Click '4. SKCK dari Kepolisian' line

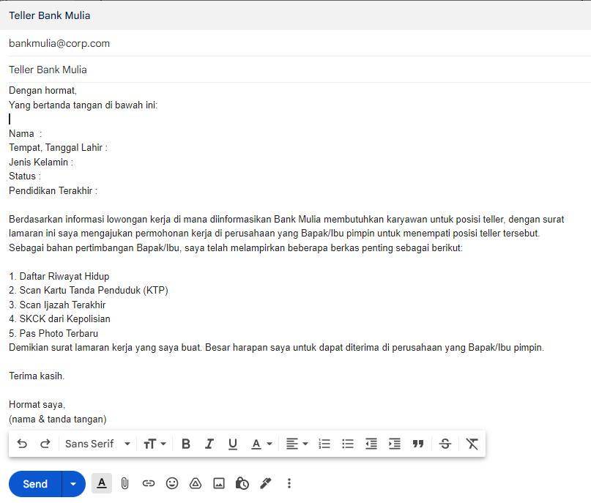pyautogui.click(x=59, y=318)
